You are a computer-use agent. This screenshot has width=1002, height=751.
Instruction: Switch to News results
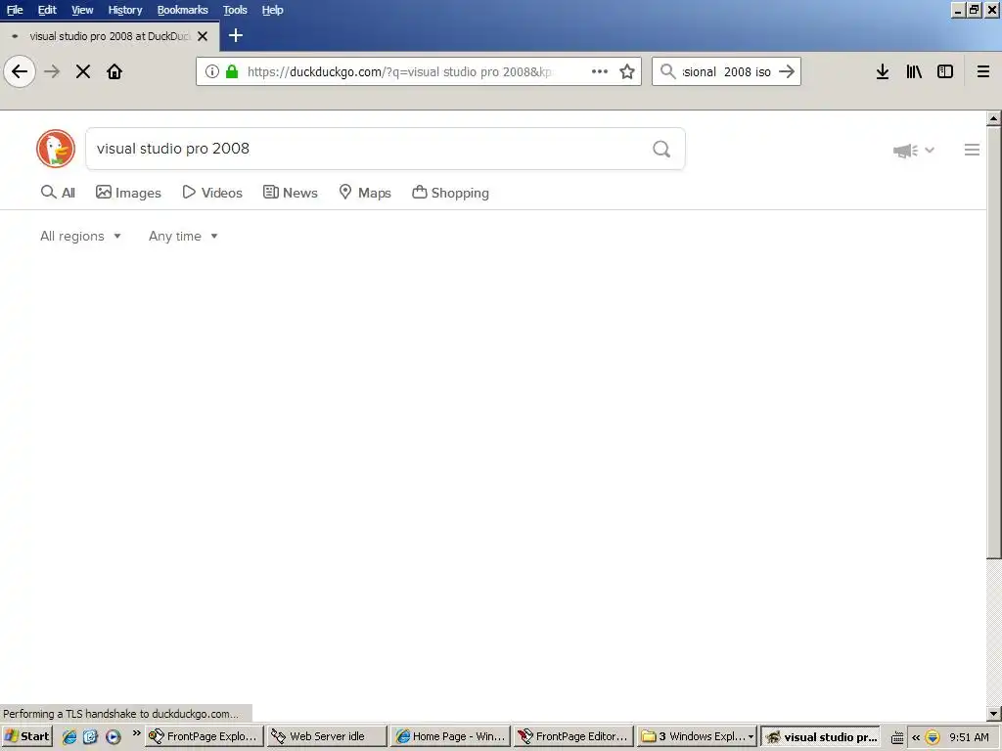tap(290, 193)
